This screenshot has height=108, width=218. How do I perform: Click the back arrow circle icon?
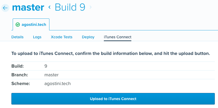click(5, 8)
